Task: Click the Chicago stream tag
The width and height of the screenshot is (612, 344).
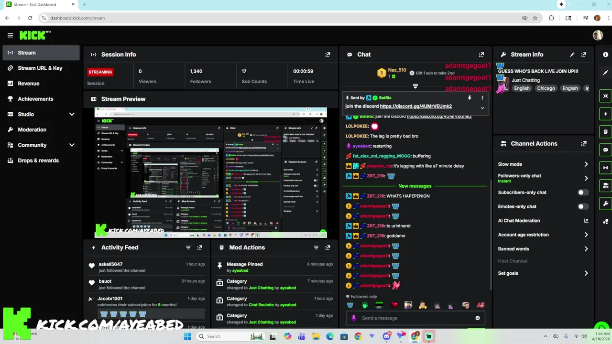Action: [546, 88]
